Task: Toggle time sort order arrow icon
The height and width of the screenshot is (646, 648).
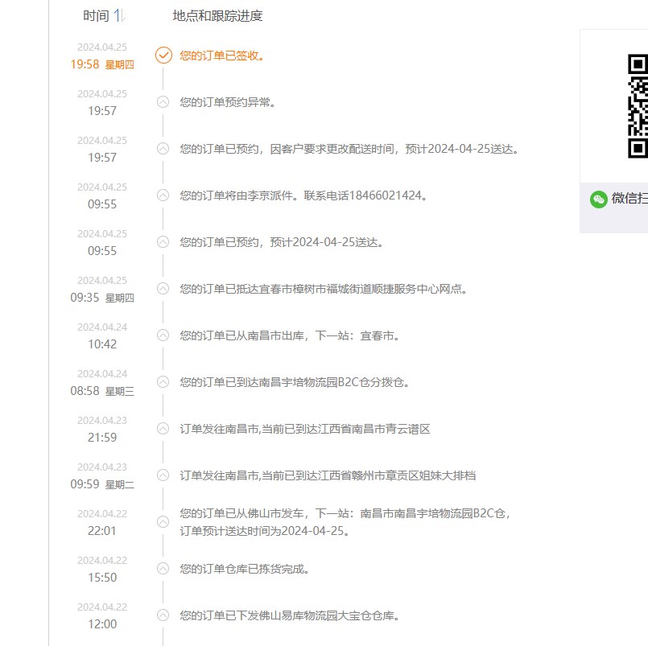Action: (119, 16)
